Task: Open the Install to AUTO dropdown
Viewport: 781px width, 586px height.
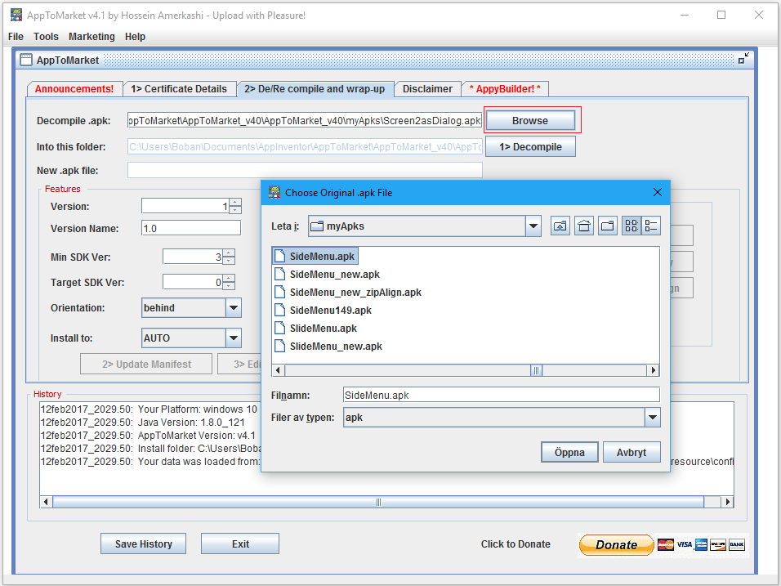Action: [233, 338]
